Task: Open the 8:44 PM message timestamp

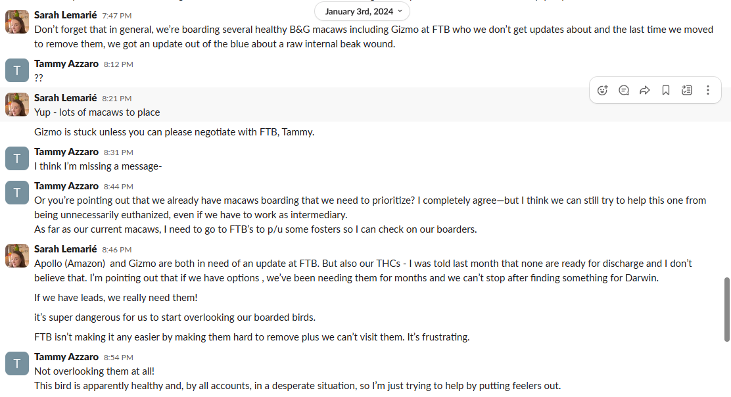Action: coord(118,187)
